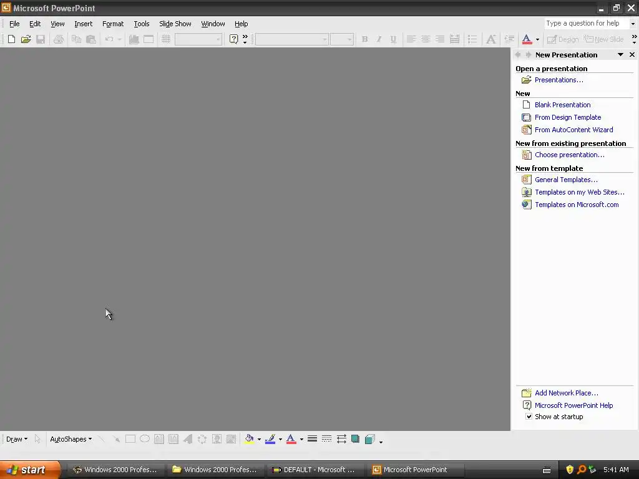Click the Line Style icon
Screen dimensions: 639x479
pyautogui.click(x=312, y=439)
